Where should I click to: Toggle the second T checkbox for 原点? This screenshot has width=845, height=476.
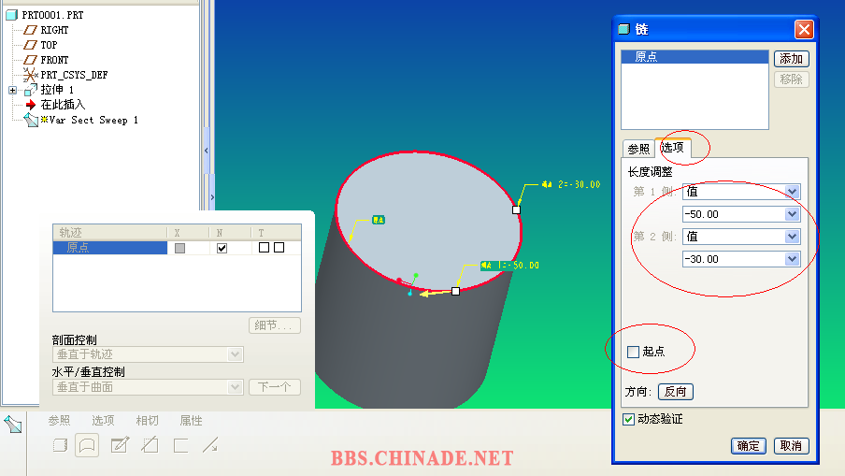tap(279, 248)
